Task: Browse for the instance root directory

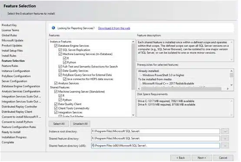Action: click(225, 131)
